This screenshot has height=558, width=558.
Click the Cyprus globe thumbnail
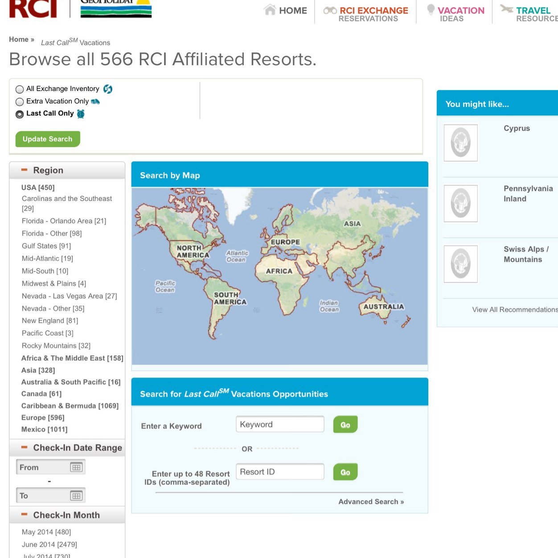pos(461,143)
